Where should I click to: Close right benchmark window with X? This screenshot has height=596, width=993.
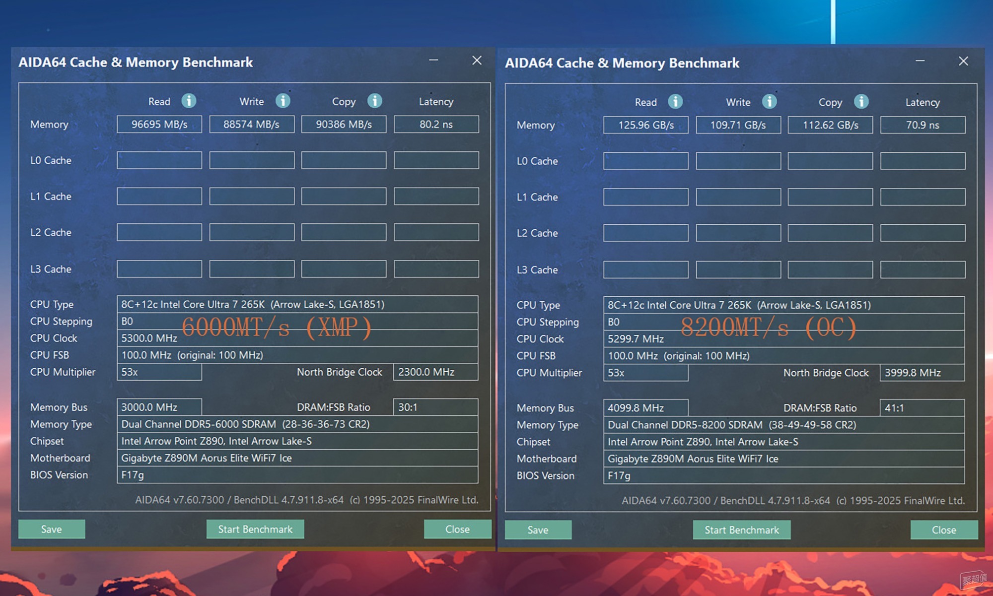click(963, 62)
